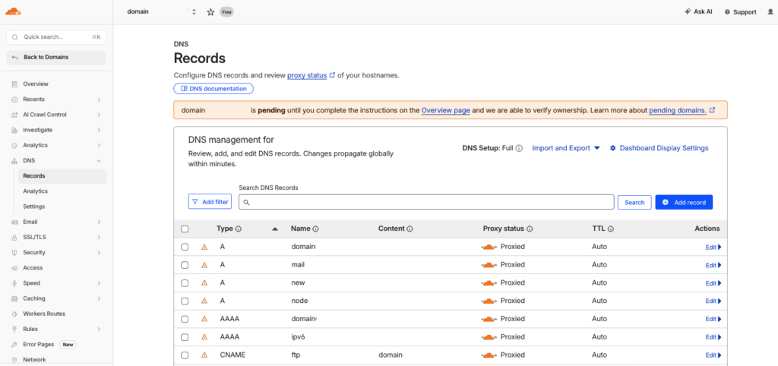
Task: Click the Access sidebar icon
Action: [x=14, y=268]
